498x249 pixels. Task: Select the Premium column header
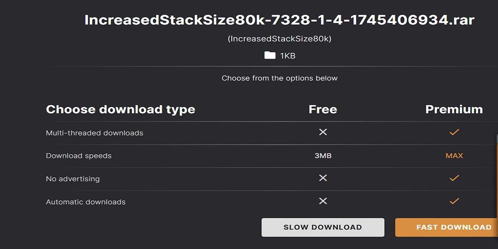(x=453, y=109)
